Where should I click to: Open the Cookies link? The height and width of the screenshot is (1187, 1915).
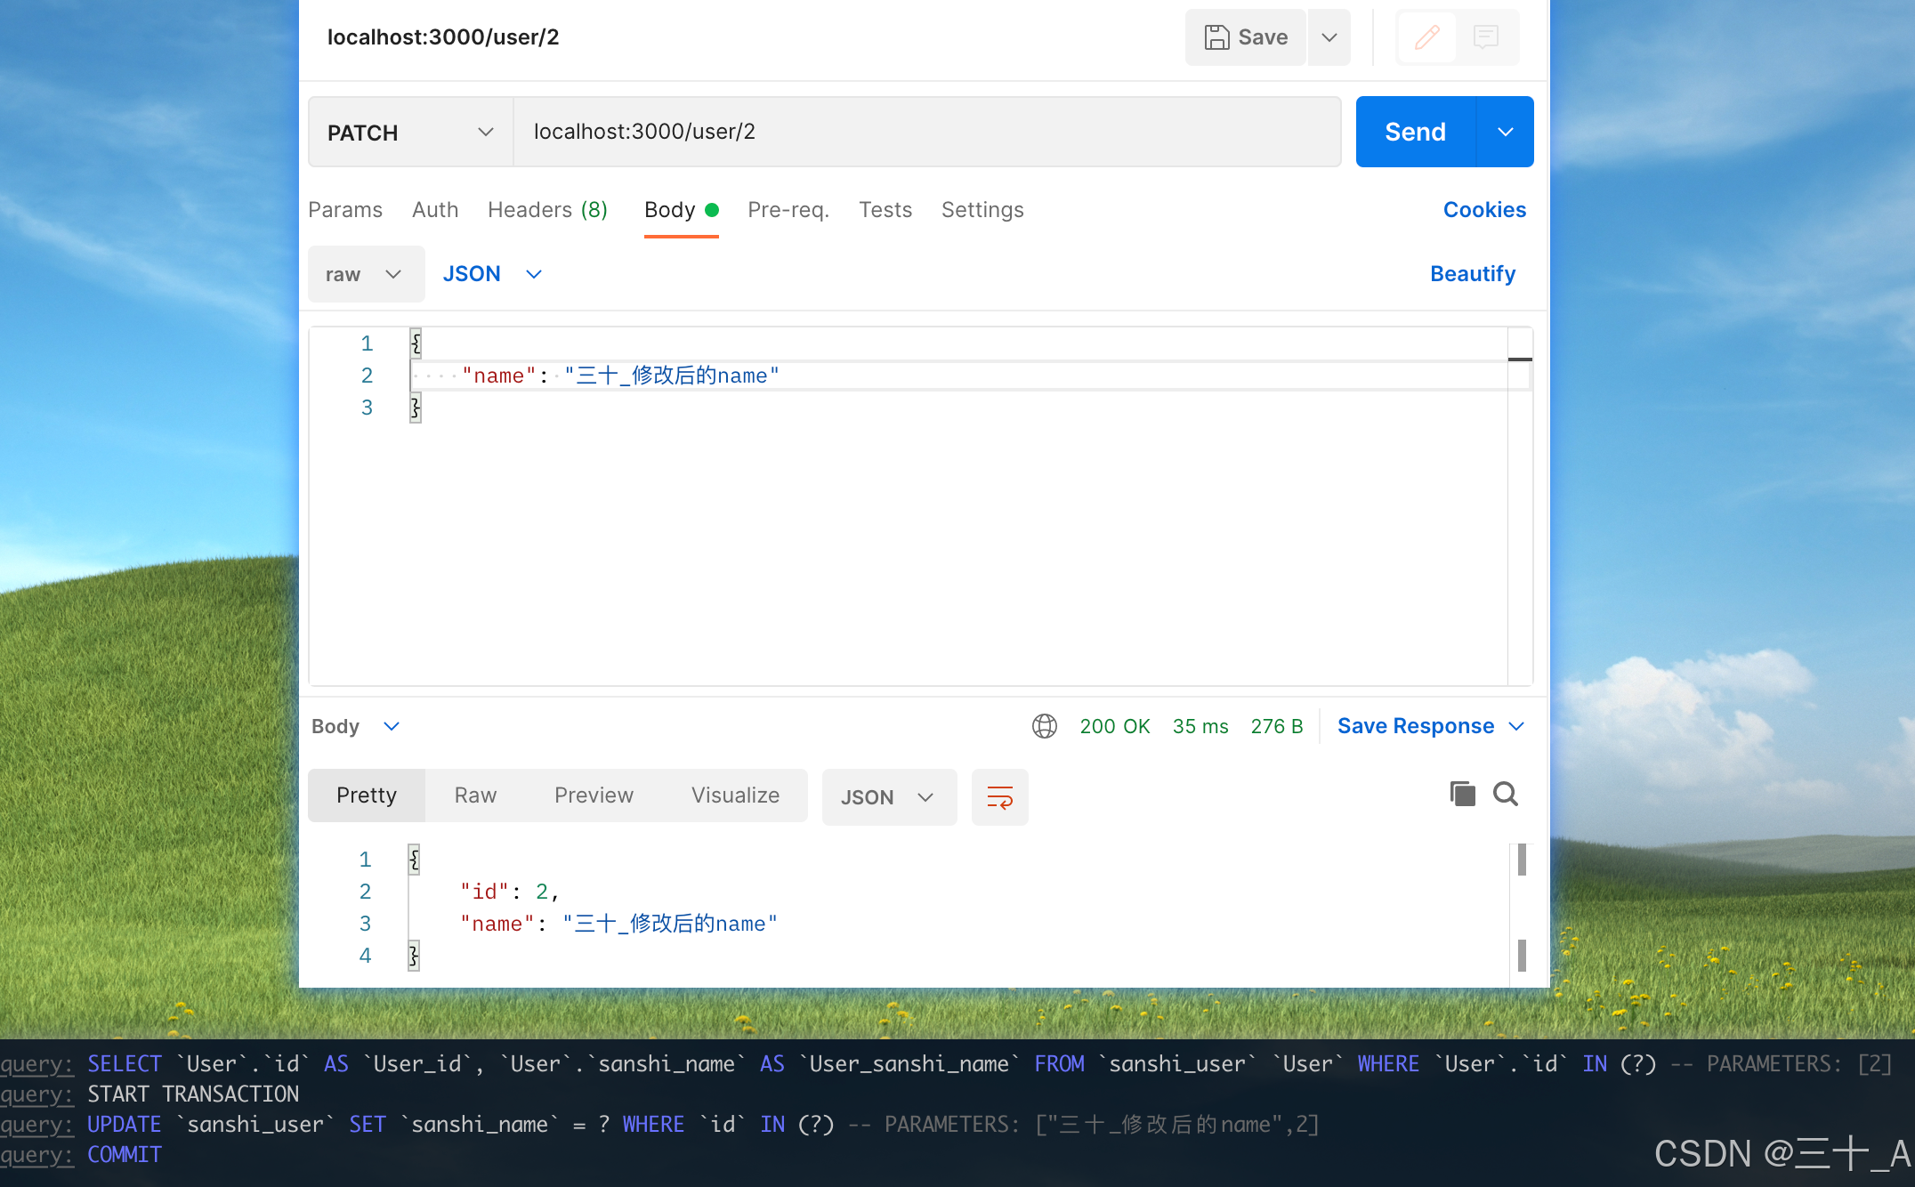tap(1484, 210)
